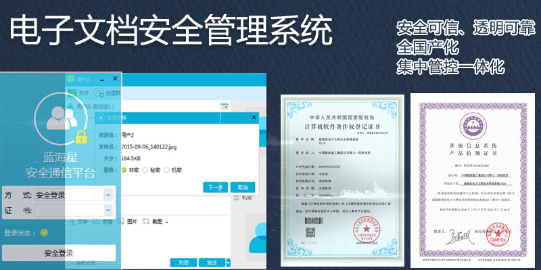Expand the 方式 login method dropdown
541x270 pixels.
(108, 195)
